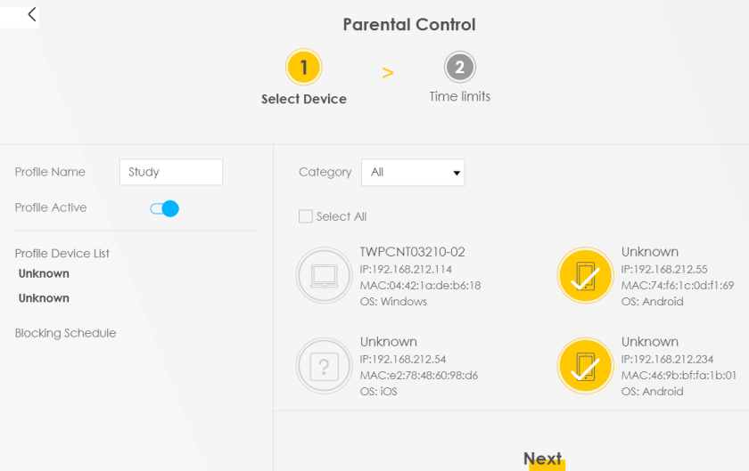Click second Unknown in Profile Device List
The image size is (749, 471).
[x=44, y=297]
